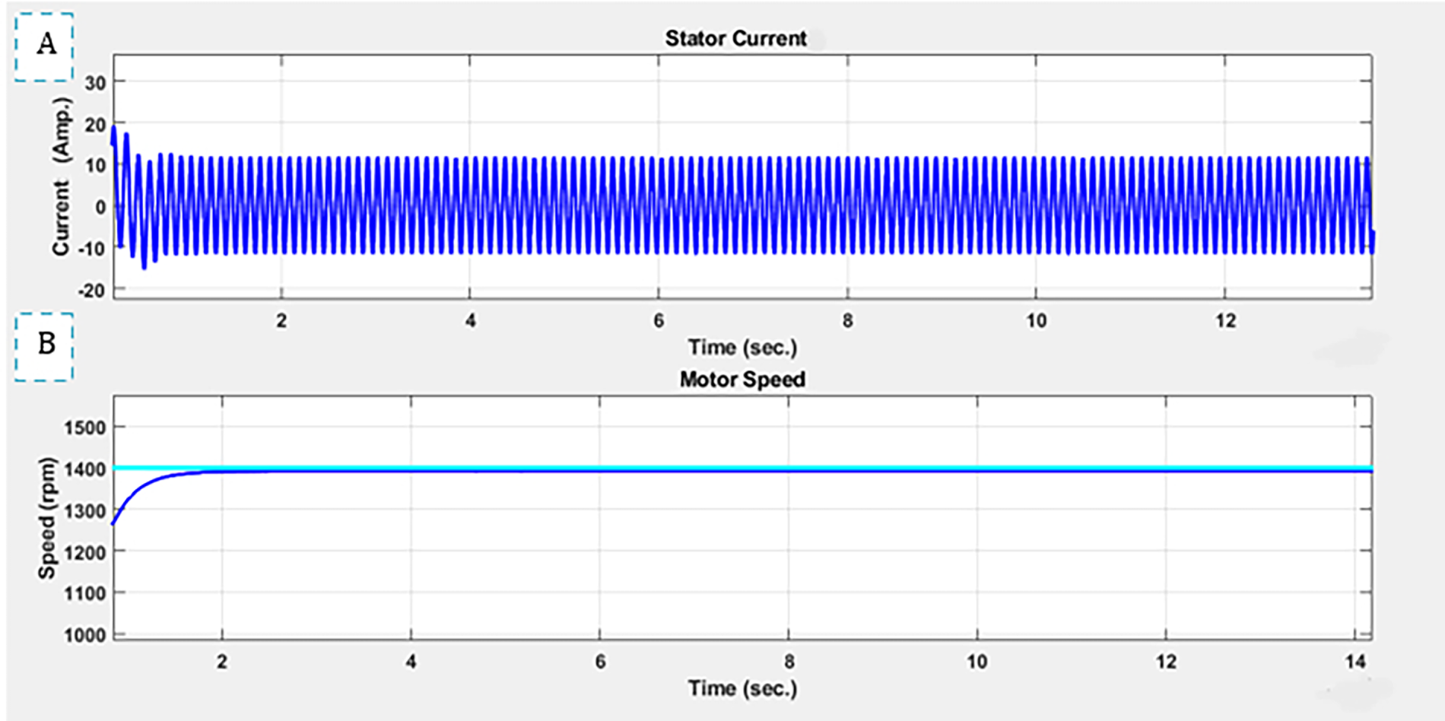Click the initial stator current transient peak
Viewport: 1445px width, 721px height.
pyautogui.click(x=114, y=131)
